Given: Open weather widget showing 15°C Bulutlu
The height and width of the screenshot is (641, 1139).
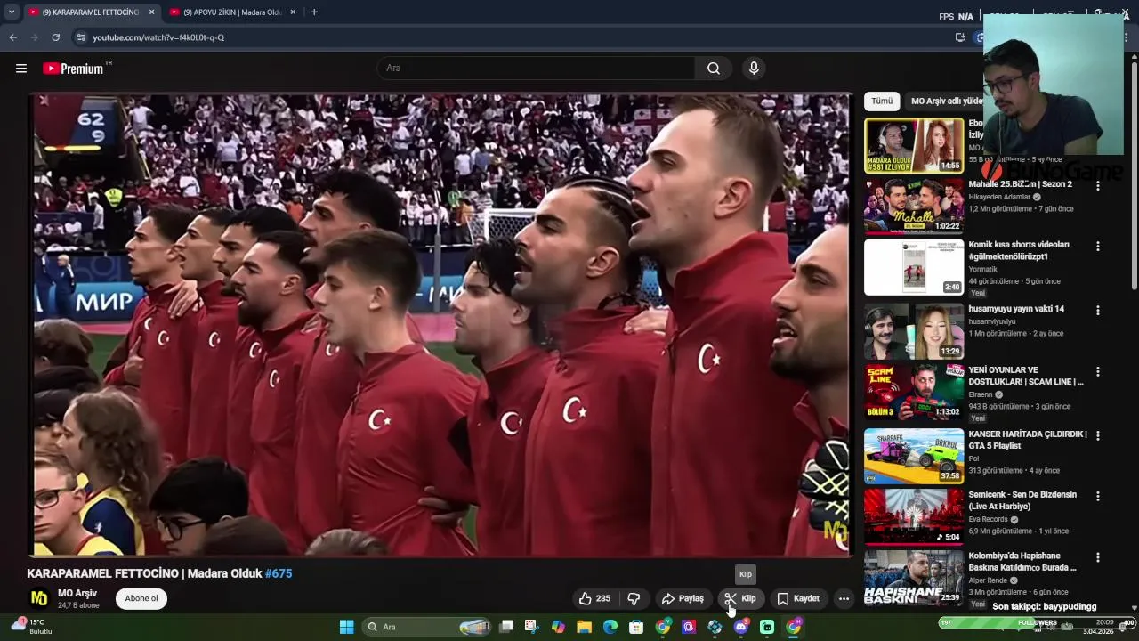Looking at the screenshot, I should pyautogui.click(x=31, y=626).
